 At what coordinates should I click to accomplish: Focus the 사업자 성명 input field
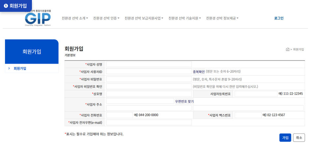click(x=149, y=64)
